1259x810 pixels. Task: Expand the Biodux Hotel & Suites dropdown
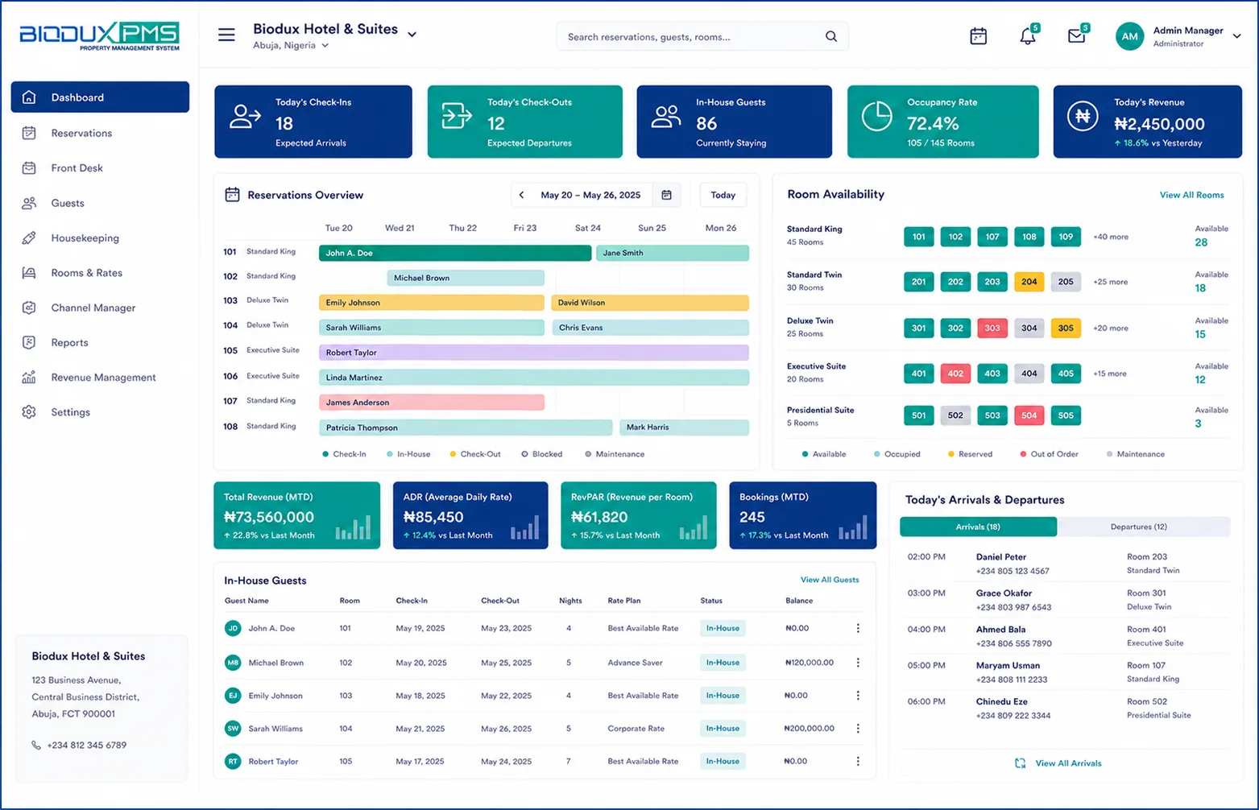click(412, 34)
